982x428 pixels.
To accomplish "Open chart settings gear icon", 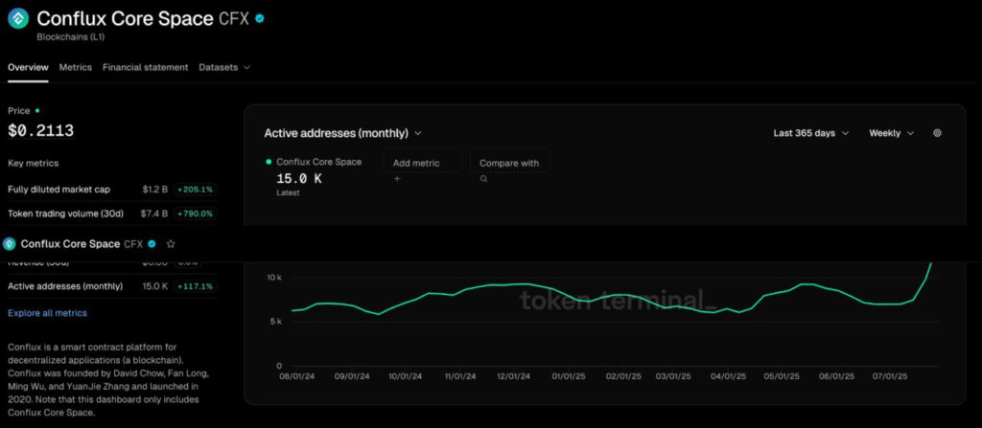I will tap(937, 133).
